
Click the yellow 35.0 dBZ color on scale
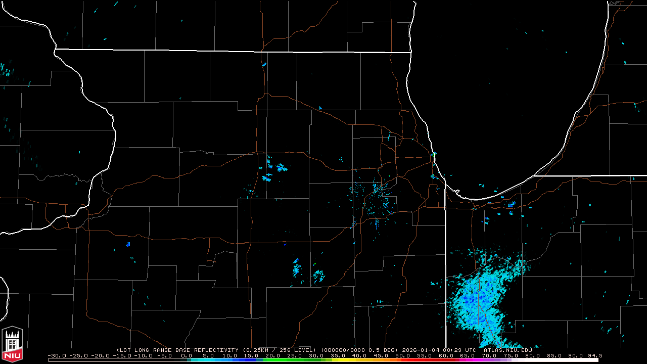coord(338,360)
